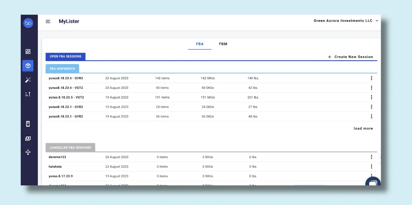Open the four-arrow move sidebar icon
The width and height of the screenshot is (412, 205).
tap(28, 152)
